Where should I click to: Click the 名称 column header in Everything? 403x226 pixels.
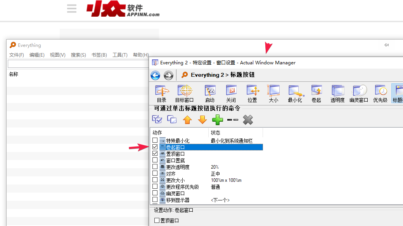coord(14,74)
